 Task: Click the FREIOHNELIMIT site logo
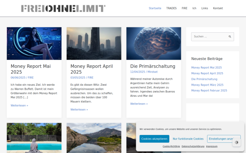63,8
